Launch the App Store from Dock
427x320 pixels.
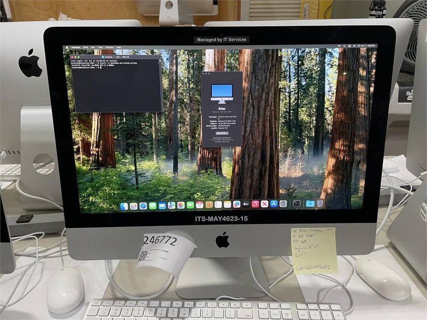[x=274, y=204]
